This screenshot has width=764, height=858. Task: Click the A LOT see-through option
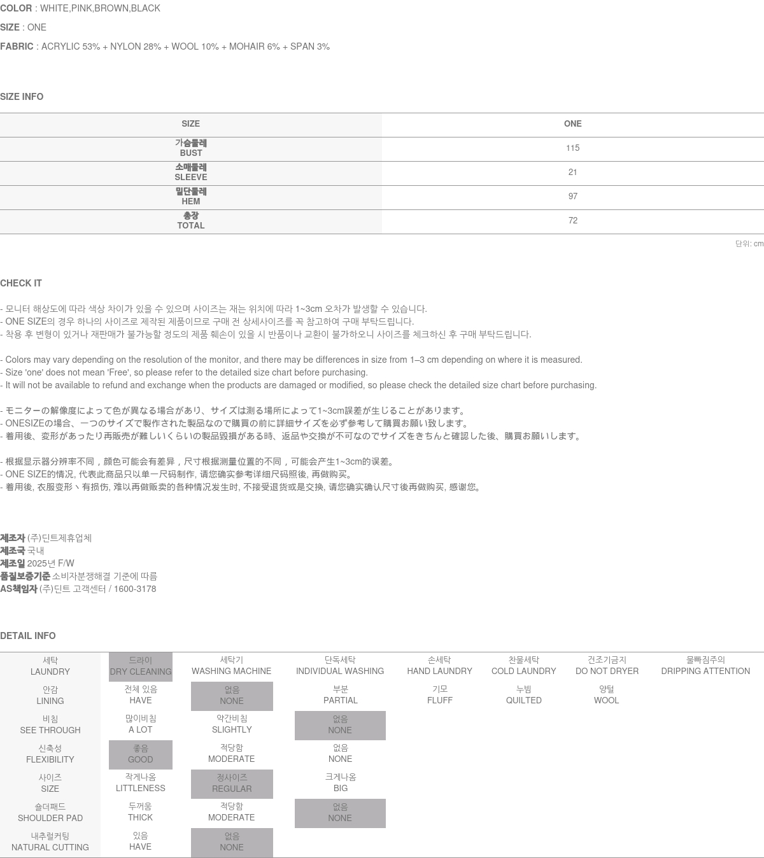coord(140,724)
